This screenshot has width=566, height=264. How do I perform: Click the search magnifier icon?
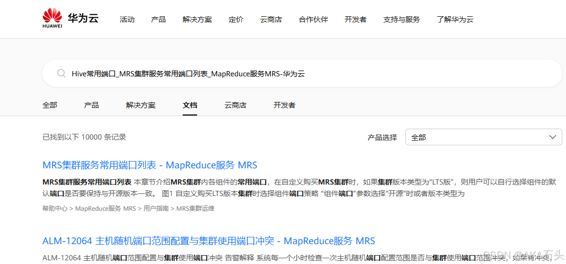(61, 74)
